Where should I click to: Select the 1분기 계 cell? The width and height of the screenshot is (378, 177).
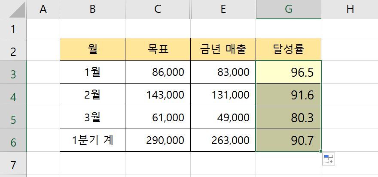pos(93,140)
